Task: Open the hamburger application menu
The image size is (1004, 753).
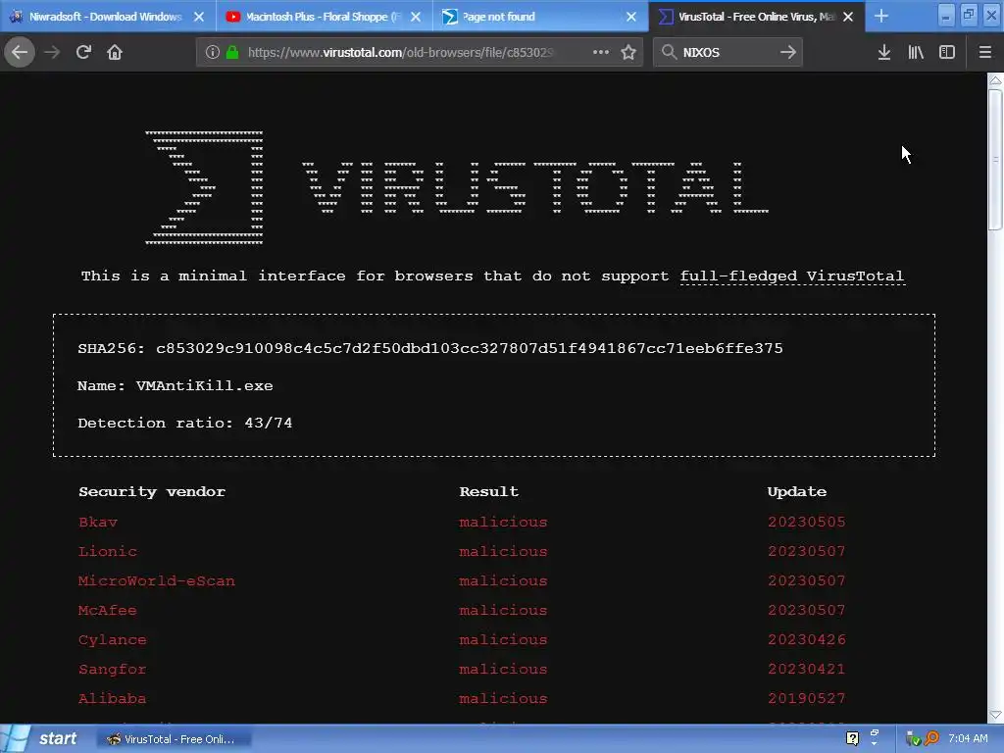Action: click(984, 52)
